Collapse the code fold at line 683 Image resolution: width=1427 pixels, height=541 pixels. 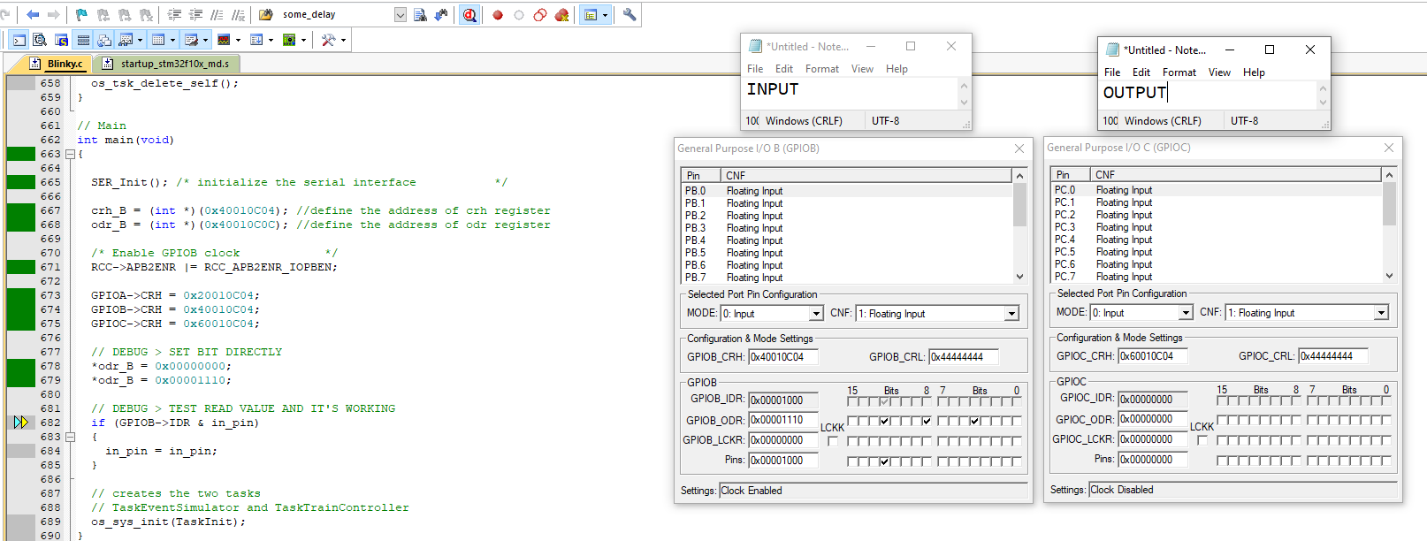tap(70, 437)
